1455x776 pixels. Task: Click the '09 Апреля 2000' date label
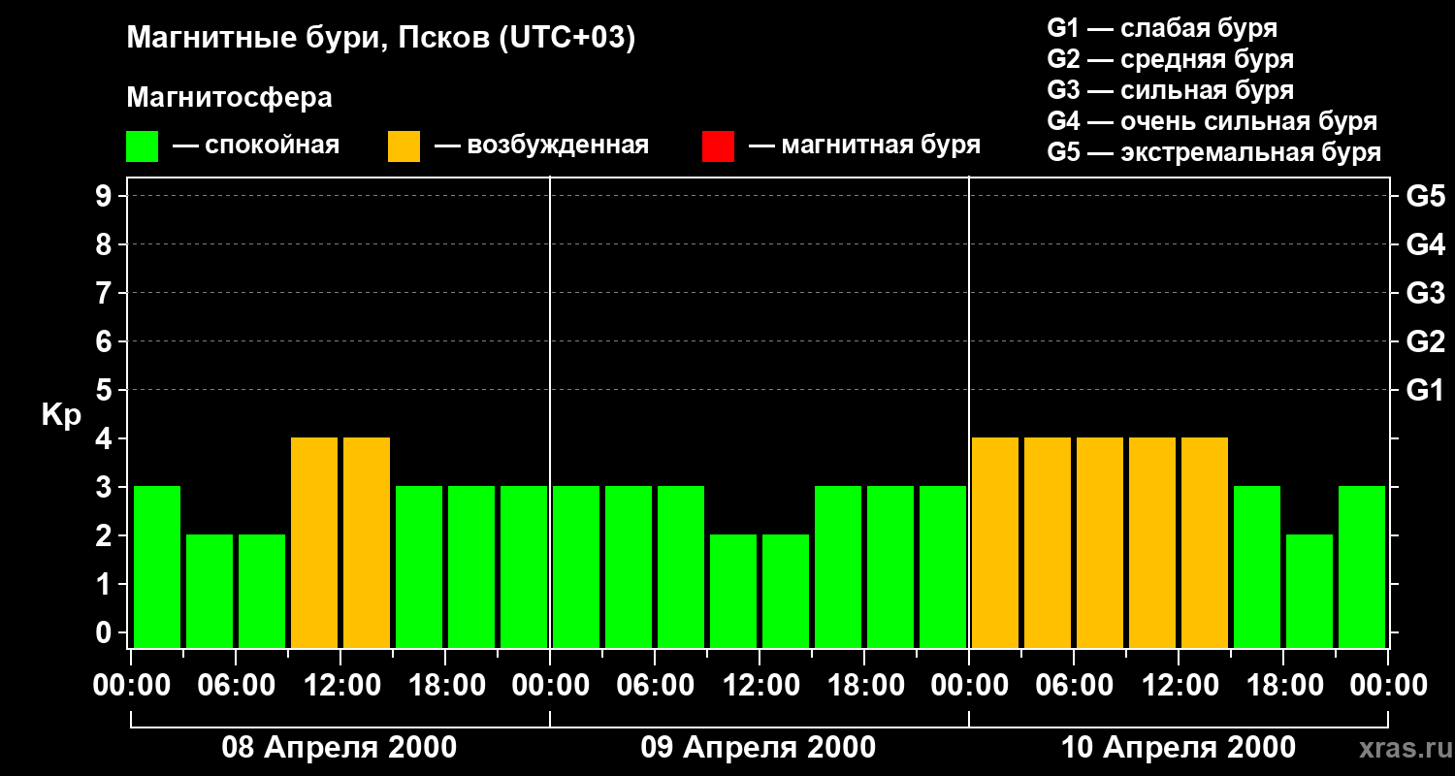pyautogui.click(x=759, y=748)
